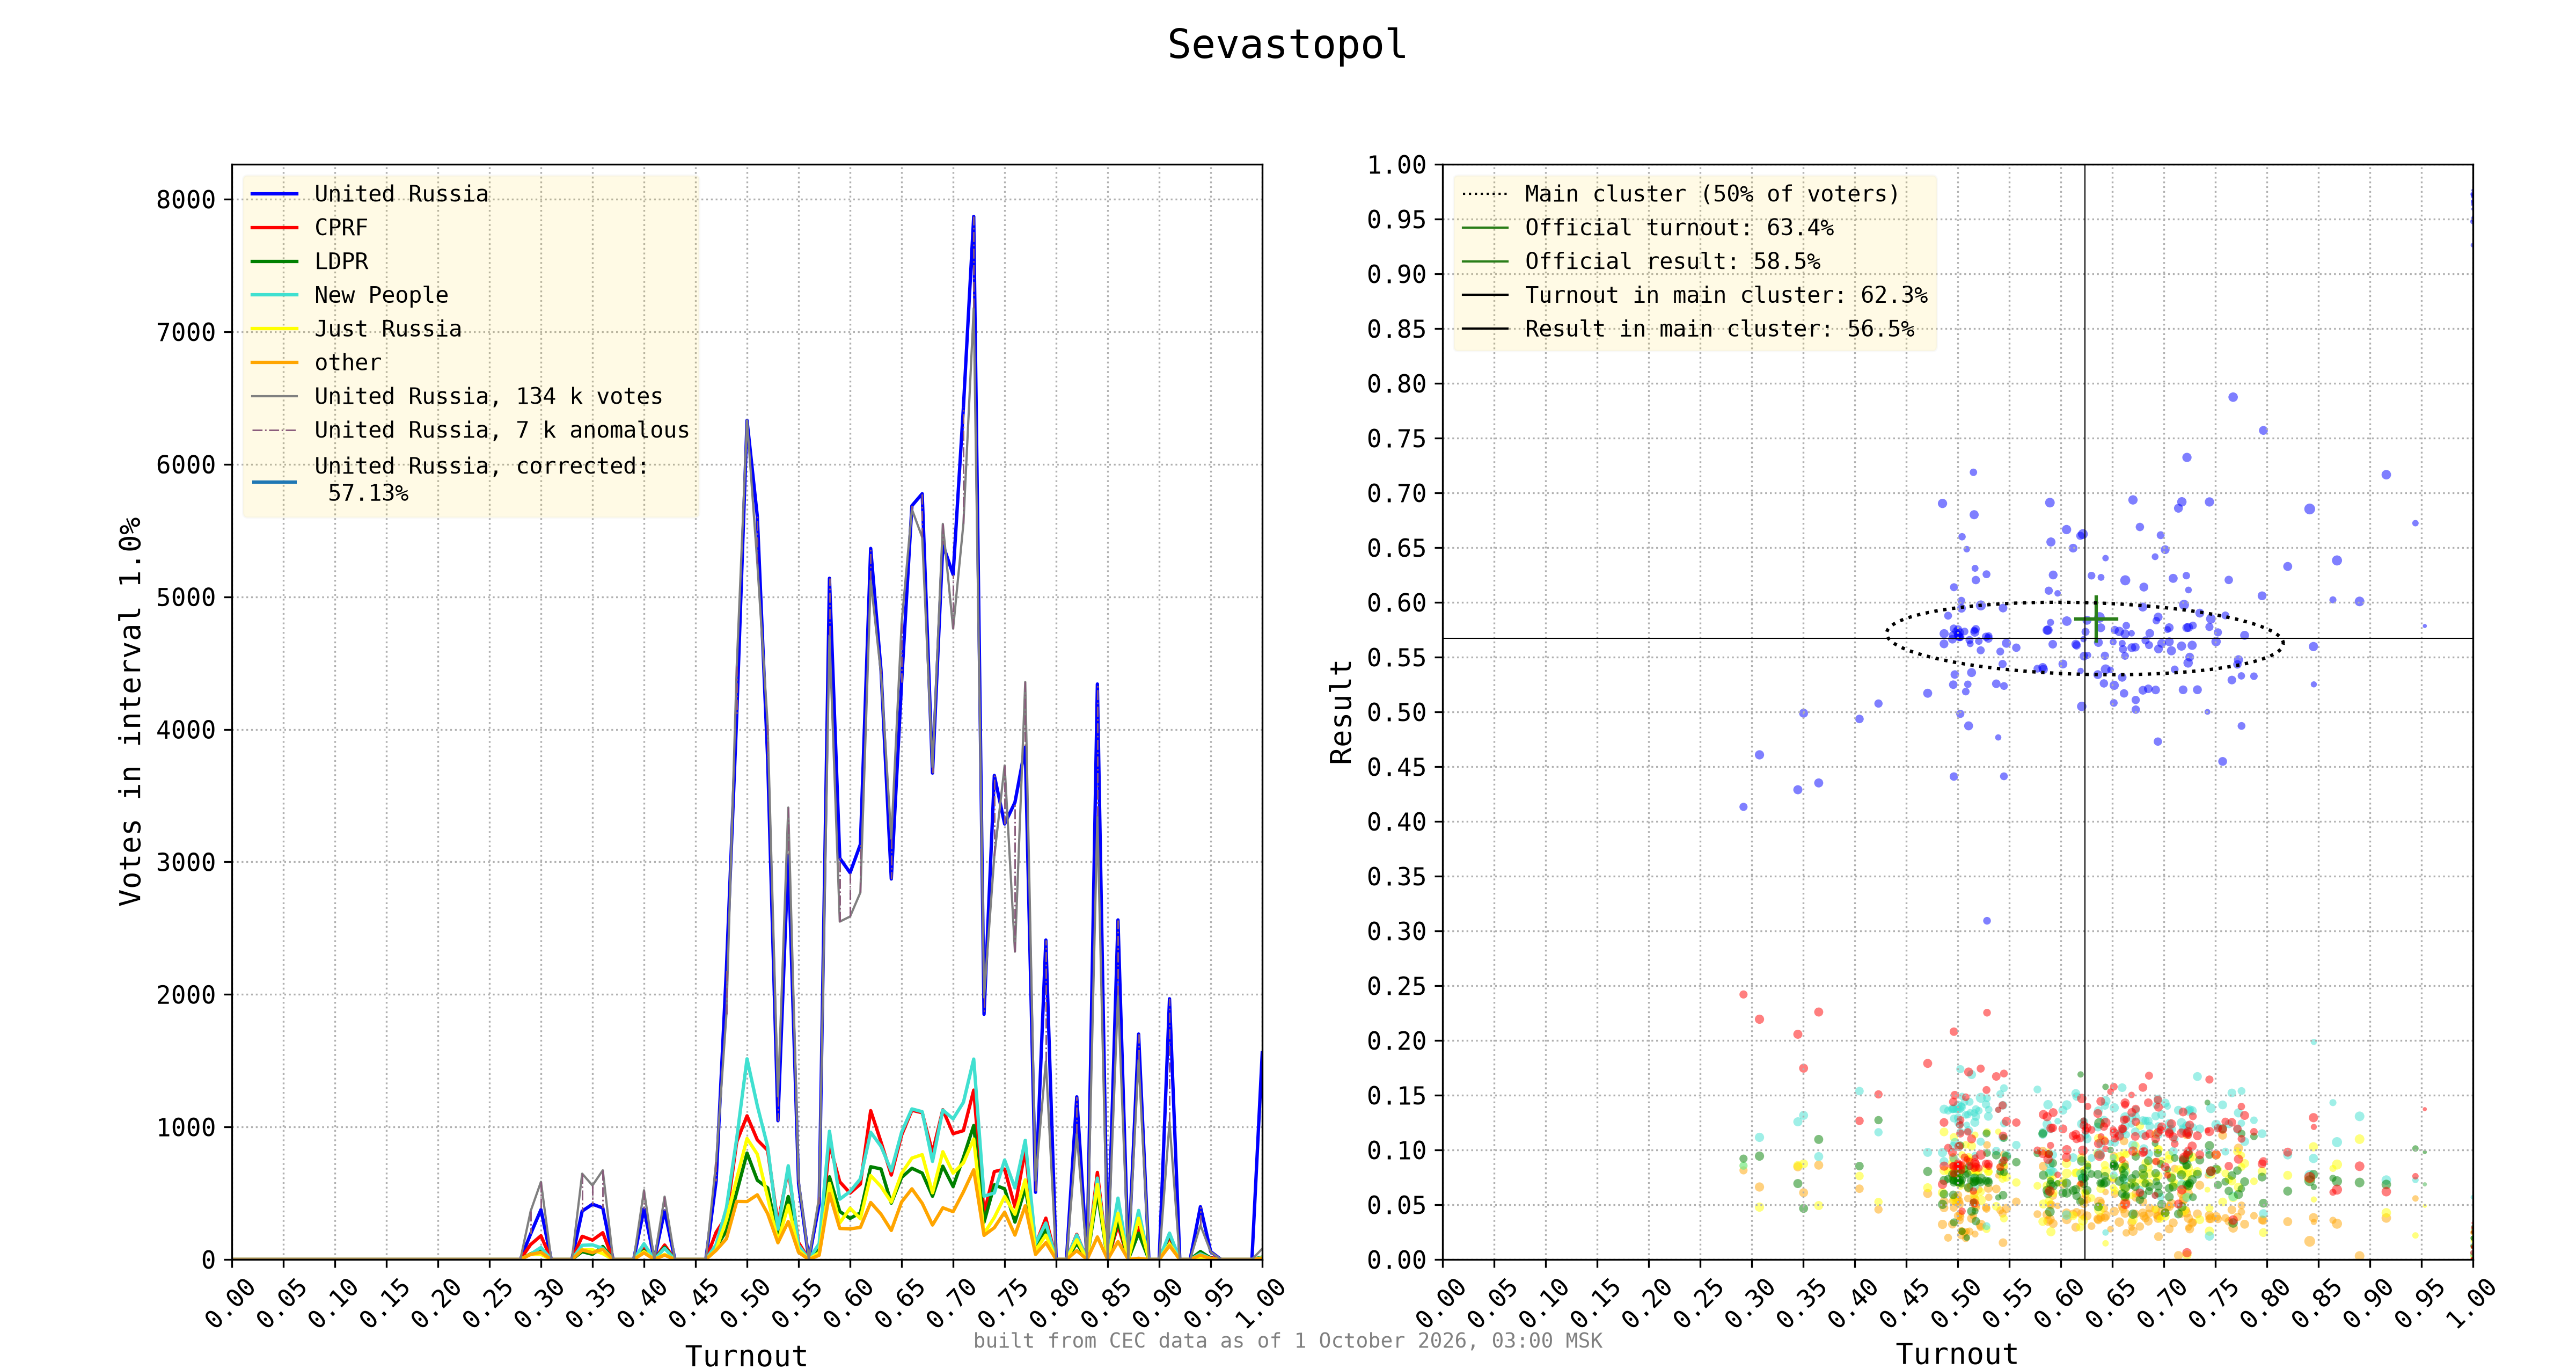Click the 'Result' y-axis label
Viewport: 2576px width, 1369px height.
point(1341,711)
